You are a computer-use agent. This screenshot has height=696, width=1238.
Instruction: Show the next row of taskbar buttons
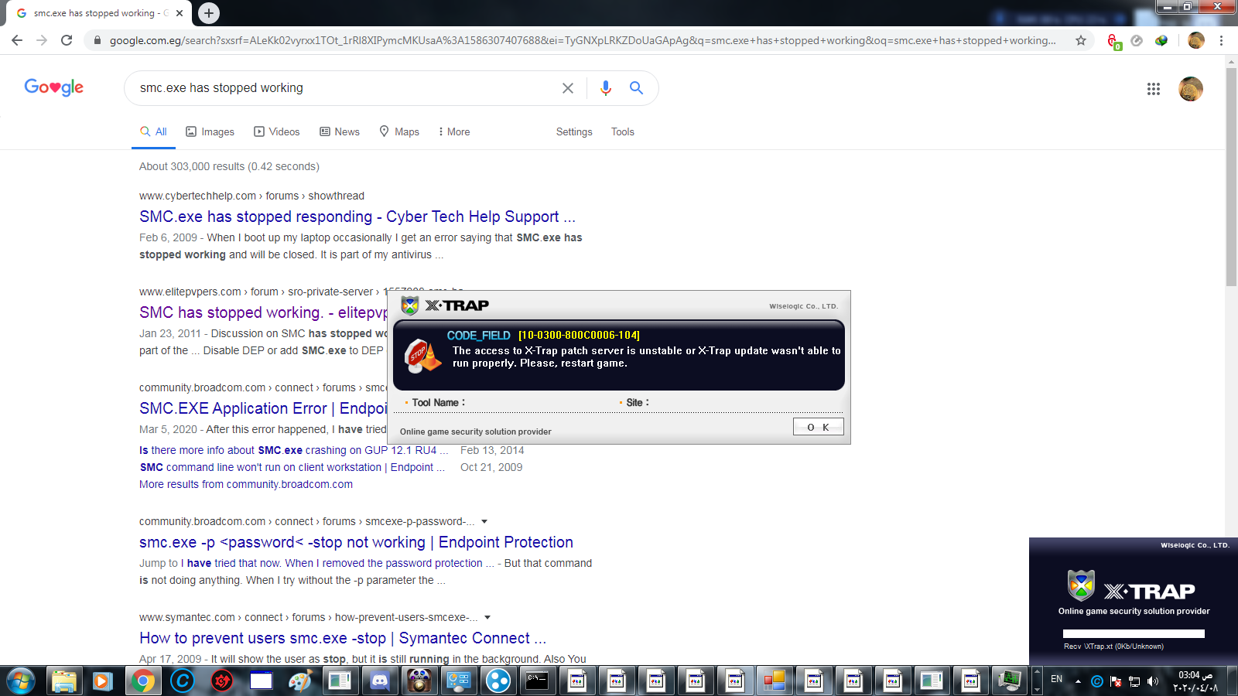pos(1038,689)
